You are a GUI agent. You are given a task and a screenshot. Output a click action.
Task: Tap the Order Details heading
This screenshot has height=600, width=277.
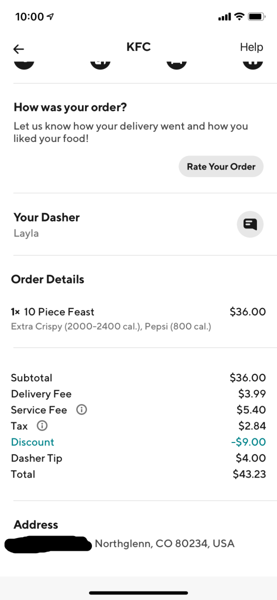click(x=47, y=279)
